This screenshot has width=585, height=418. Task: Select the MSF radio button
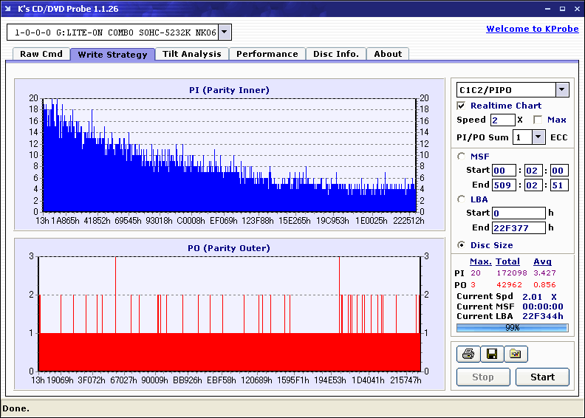point(462,156)
